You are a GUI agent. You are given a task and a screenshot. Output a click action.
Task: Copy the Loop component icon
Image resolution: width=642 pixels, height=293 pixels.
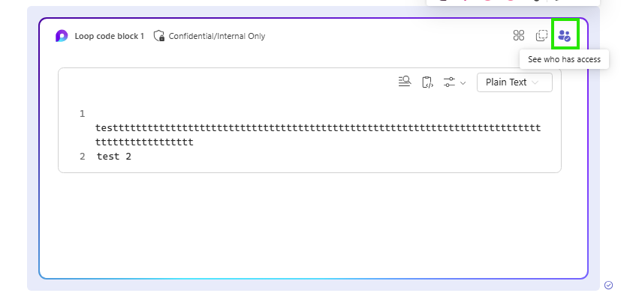pyautogui.click(x=541, y=35)
